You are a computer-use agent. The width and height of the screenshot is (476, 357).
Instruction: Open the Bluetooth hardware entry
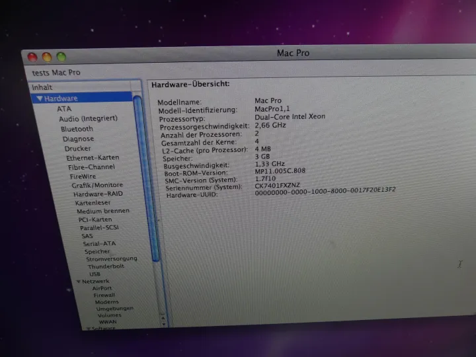pos(77,129)
